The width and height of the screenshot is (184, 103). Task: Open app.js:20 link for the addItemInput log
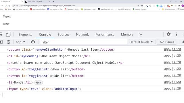click(172, 89)
